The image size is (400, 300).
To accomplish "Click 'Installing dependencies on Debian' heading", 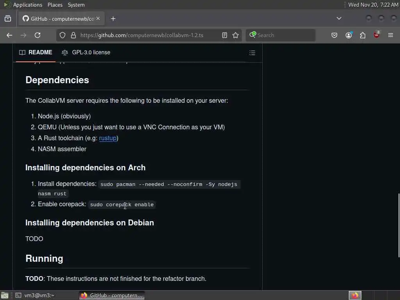I will [x=89, y=223].
